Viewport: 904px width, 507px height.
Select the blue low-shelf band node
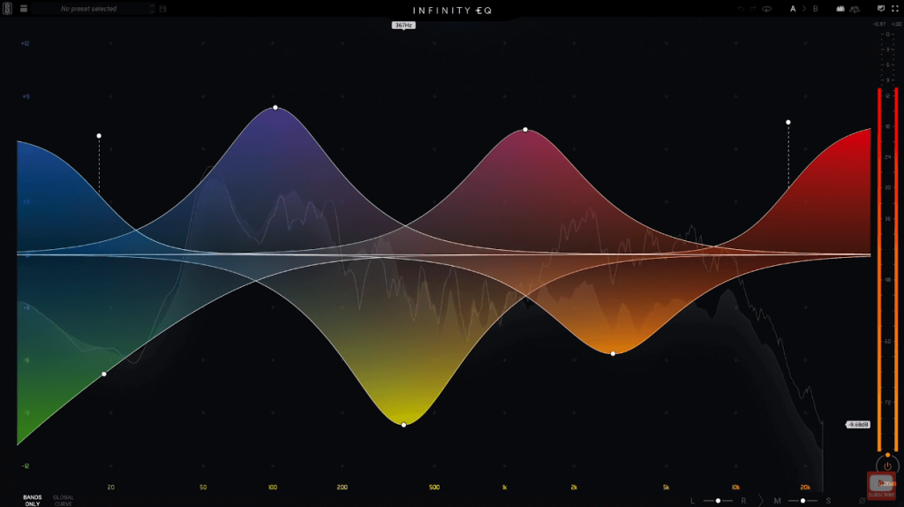99,135
